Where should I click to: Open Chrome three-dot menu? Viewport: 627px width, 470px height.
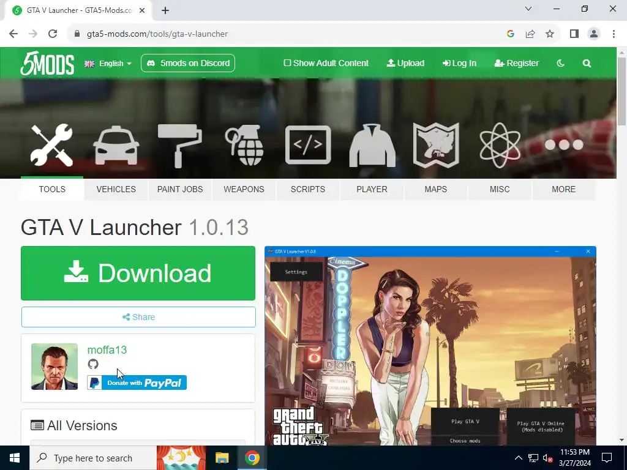(614, 34)
